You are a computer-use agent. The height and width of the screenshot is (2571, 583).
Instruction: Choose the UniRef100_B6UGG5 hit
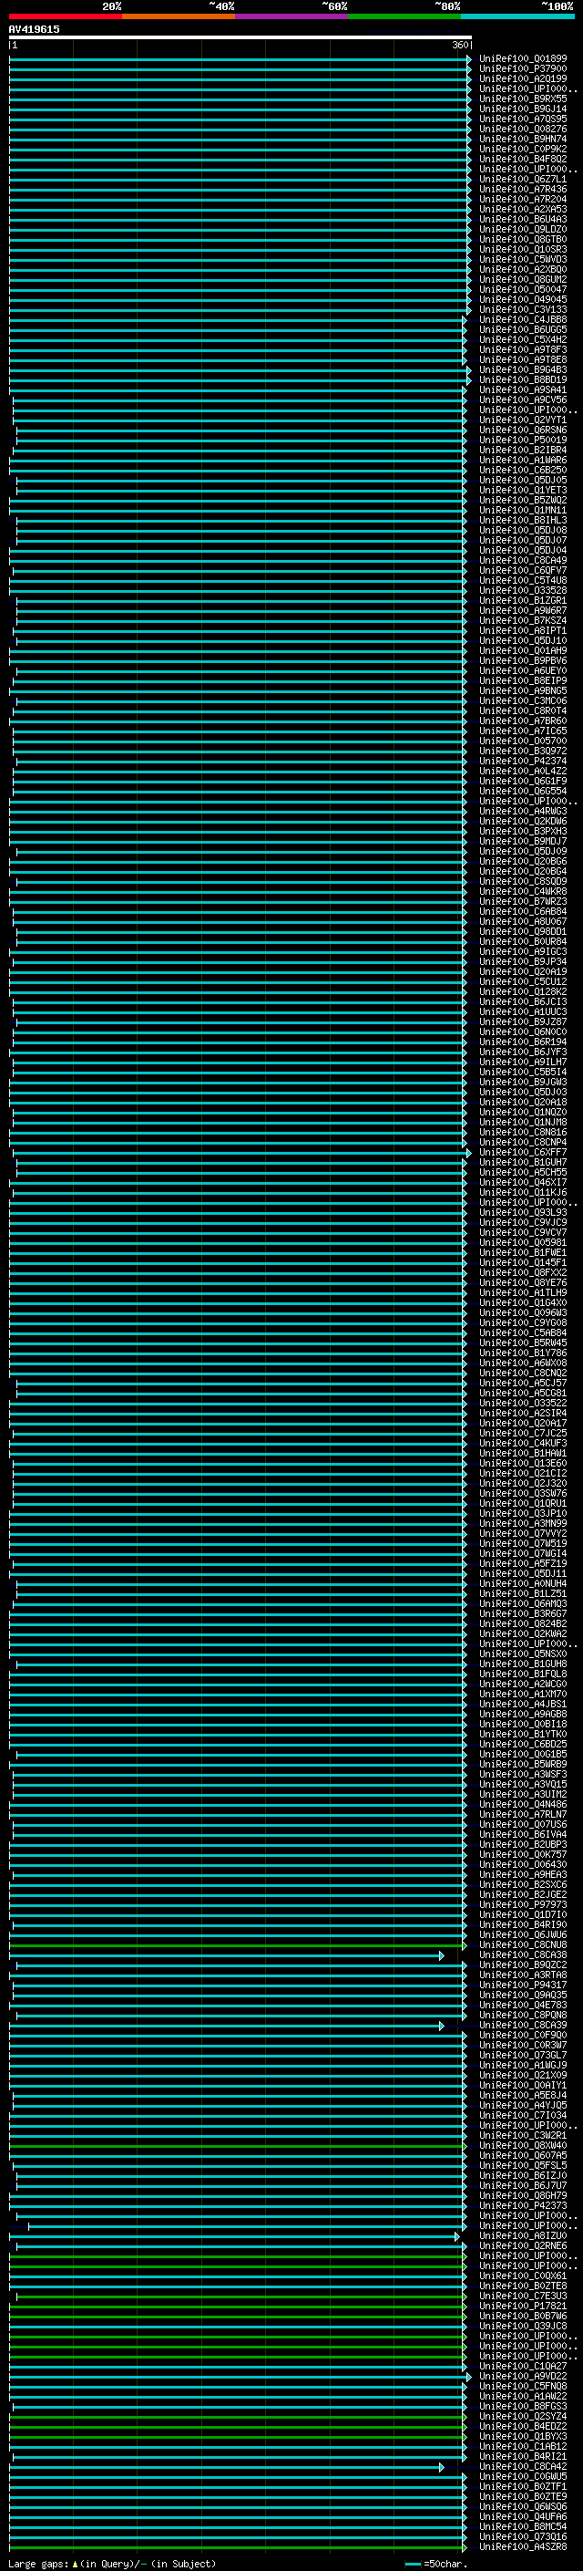tap(522, 329)
